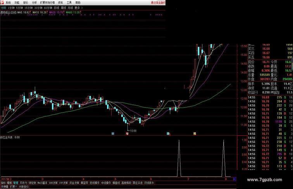Click the 涨幅 0.36% value
The height and width of the screenshot is (189, 293).
265,71
